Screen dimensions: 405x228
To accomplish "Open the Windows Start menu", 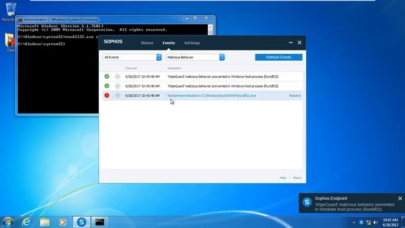I will click(x=8, y=222).
